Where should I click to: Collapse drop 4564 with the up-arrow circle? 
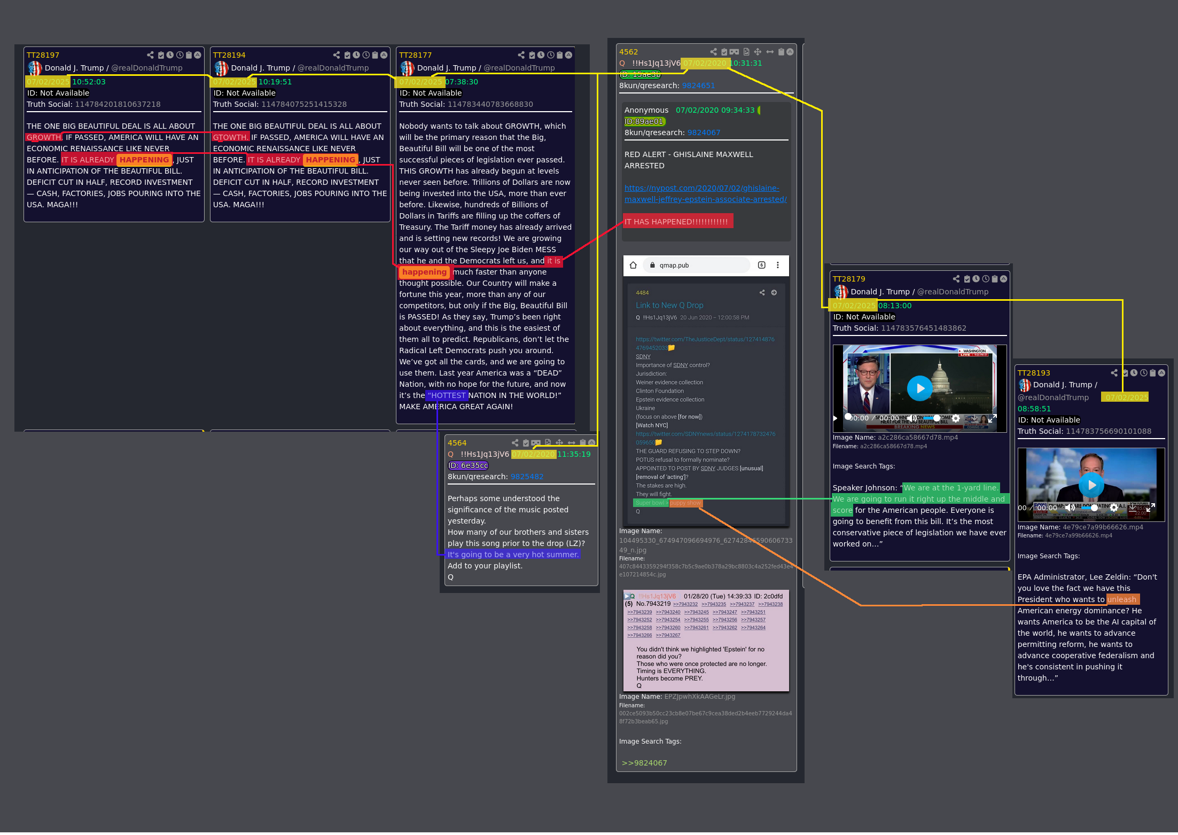[591, 443]
